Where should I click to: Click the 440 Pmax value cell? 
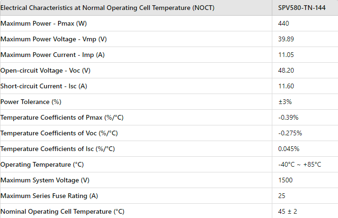(284, 23)
